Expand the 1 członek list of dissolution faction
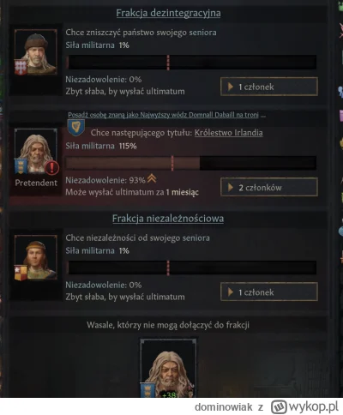 [269, 87]
